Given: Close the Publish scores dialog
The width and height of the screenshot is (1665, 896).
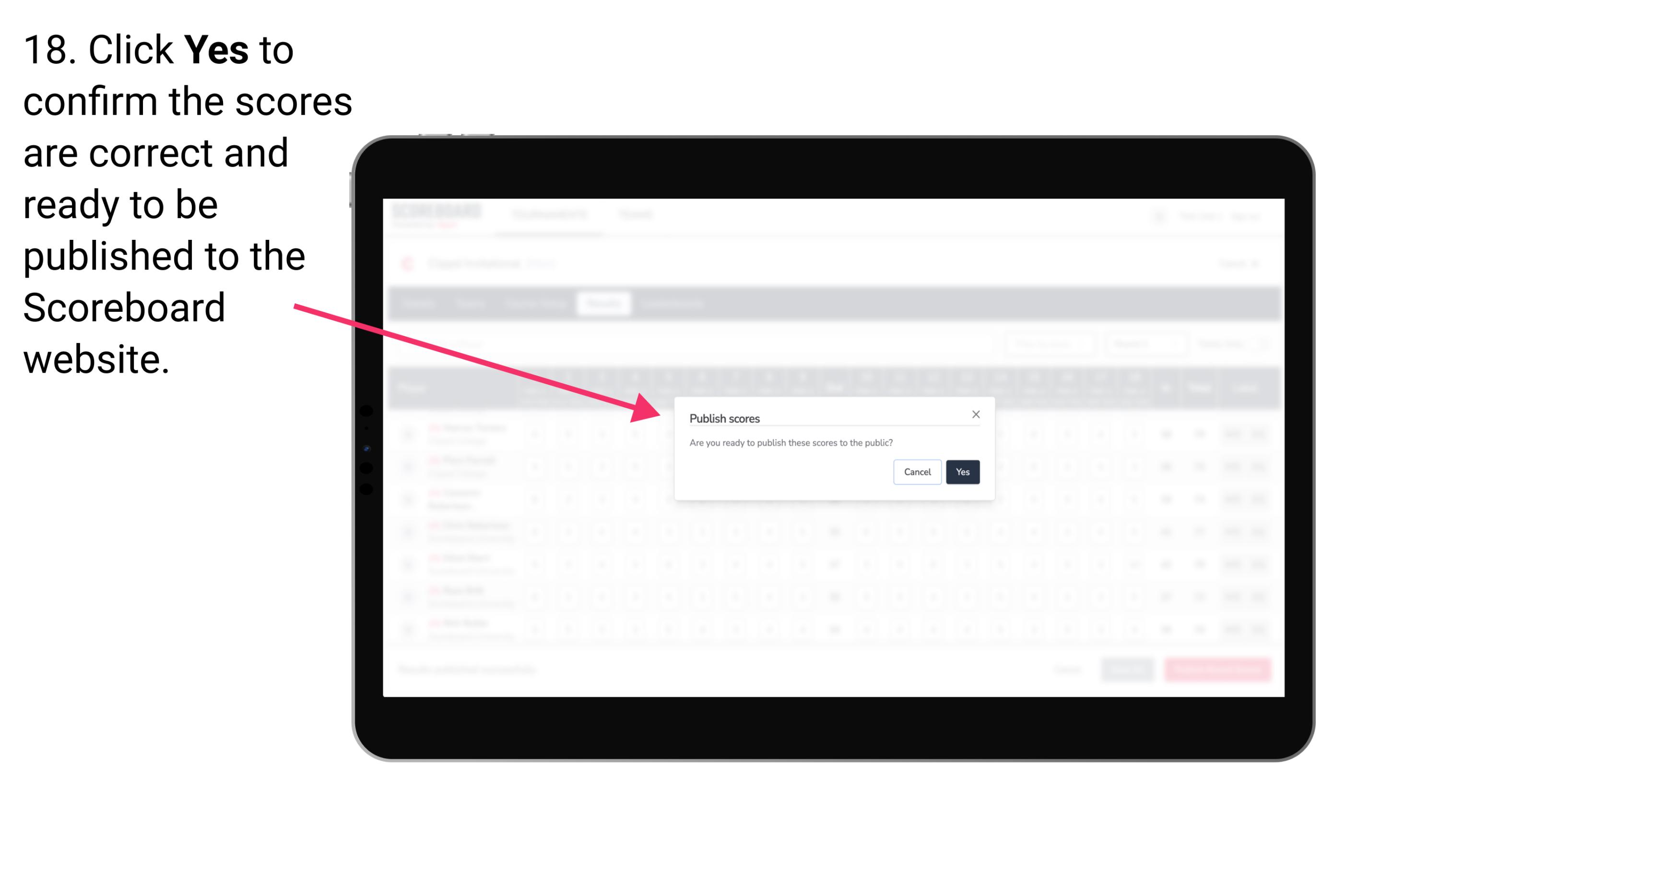Looking at the screenshot, I should click(974, 414).
